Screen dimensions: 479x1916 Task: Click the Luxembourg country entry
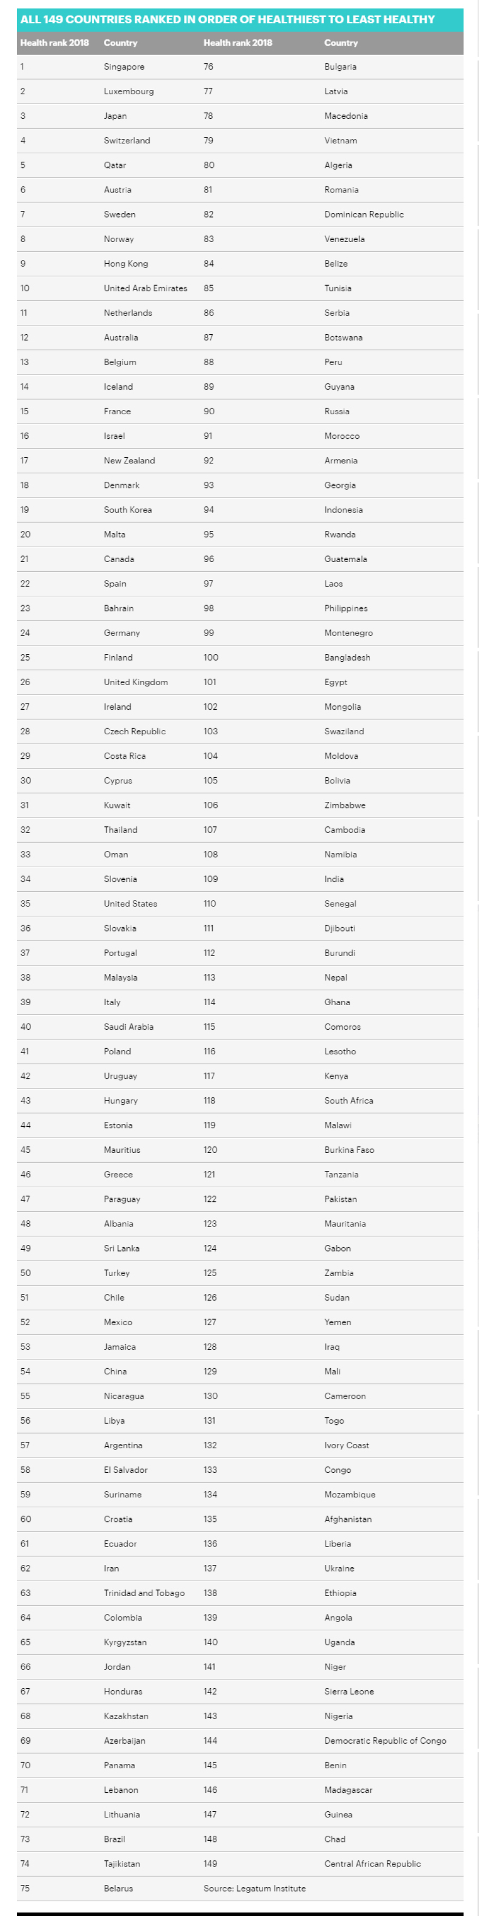click(x=128, y=92)
